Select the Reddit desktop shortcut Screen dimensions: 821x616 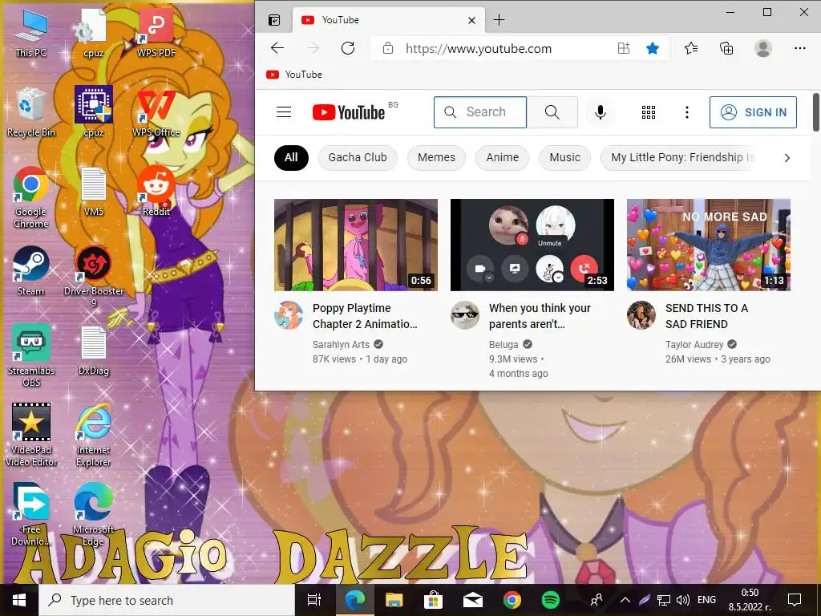pyautogui.click(x=156, y=192)
